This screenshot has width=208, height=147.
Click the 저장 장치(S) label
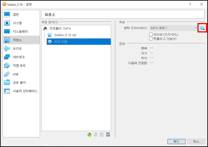pyautogui.click(x=50, y=22)
